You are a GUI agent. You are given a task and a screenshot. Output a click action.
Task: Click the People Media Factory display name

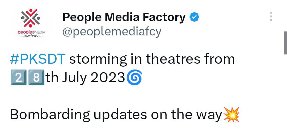pos(124,17)
